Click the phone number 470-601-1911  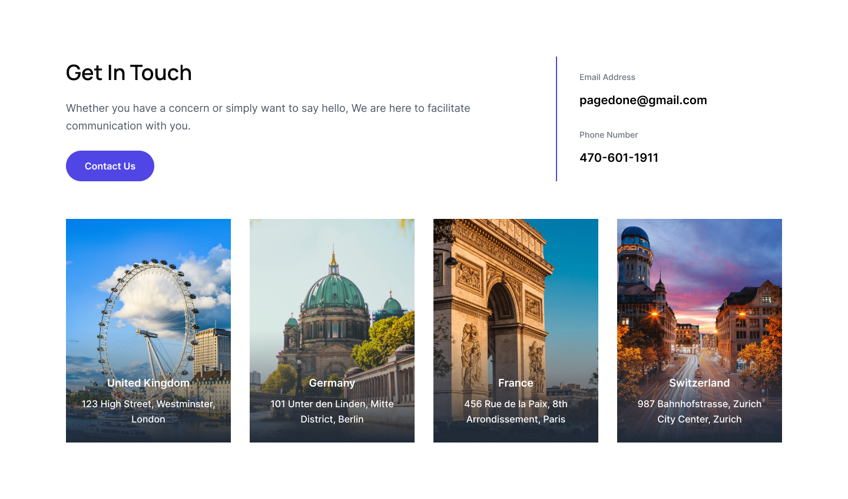[x=619, y=158]
